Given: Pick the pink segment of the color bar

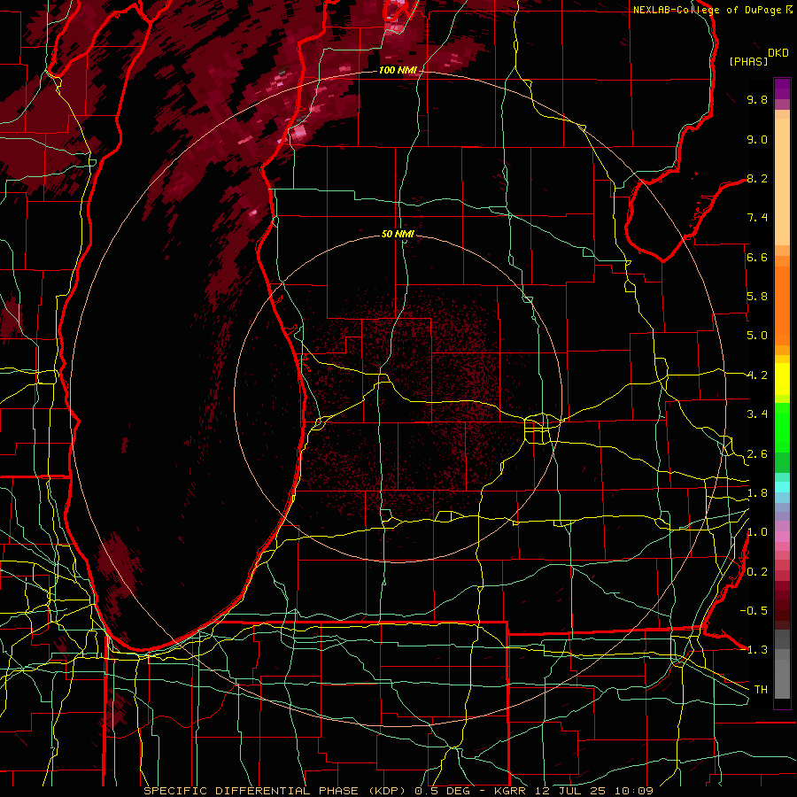Looking at the screenshot, I should (x=782, y=537).
